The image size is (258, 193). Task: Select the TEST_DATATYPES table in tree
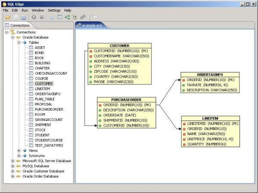coord(49,145)
